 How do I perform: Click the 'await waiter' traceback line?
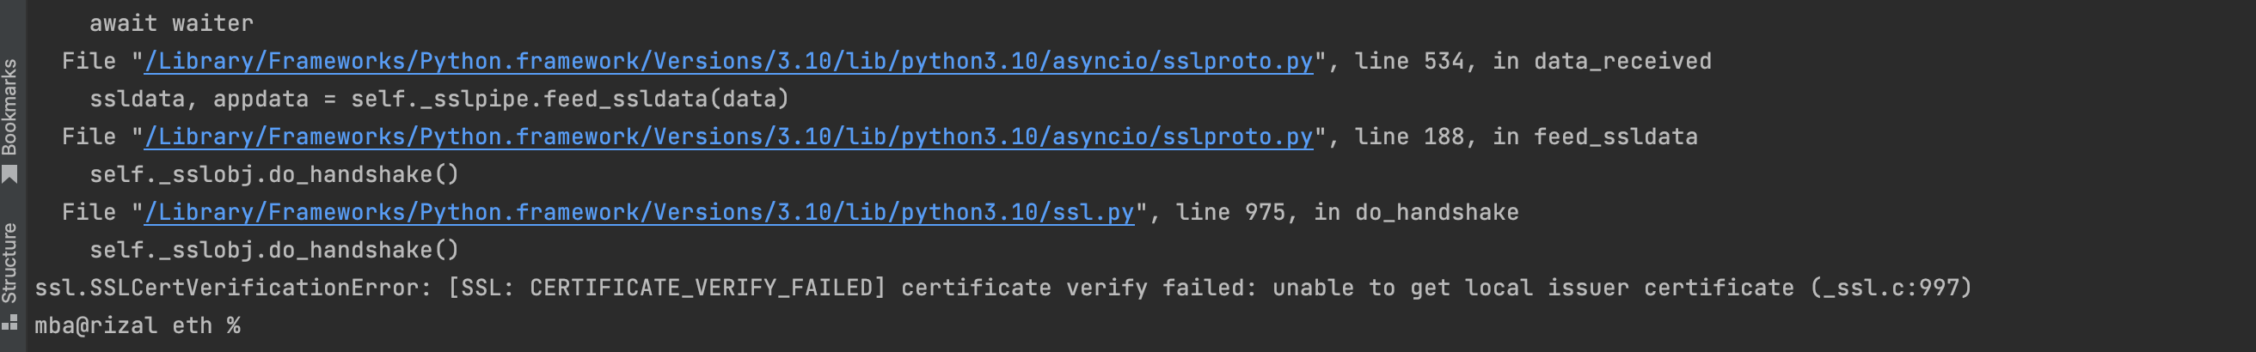(x=171, y=24)
